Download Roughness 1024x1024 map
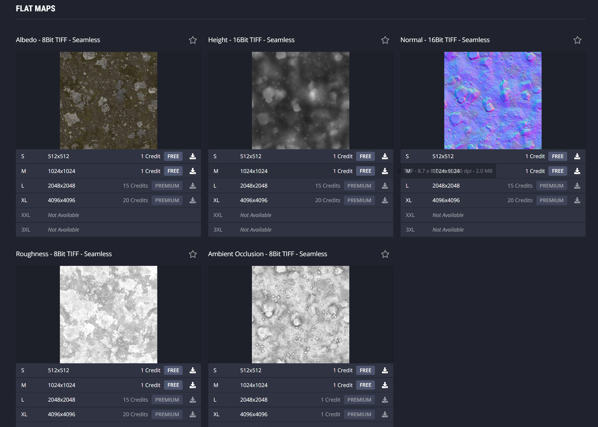Screen dimensions: 598x427 point(193,385)
